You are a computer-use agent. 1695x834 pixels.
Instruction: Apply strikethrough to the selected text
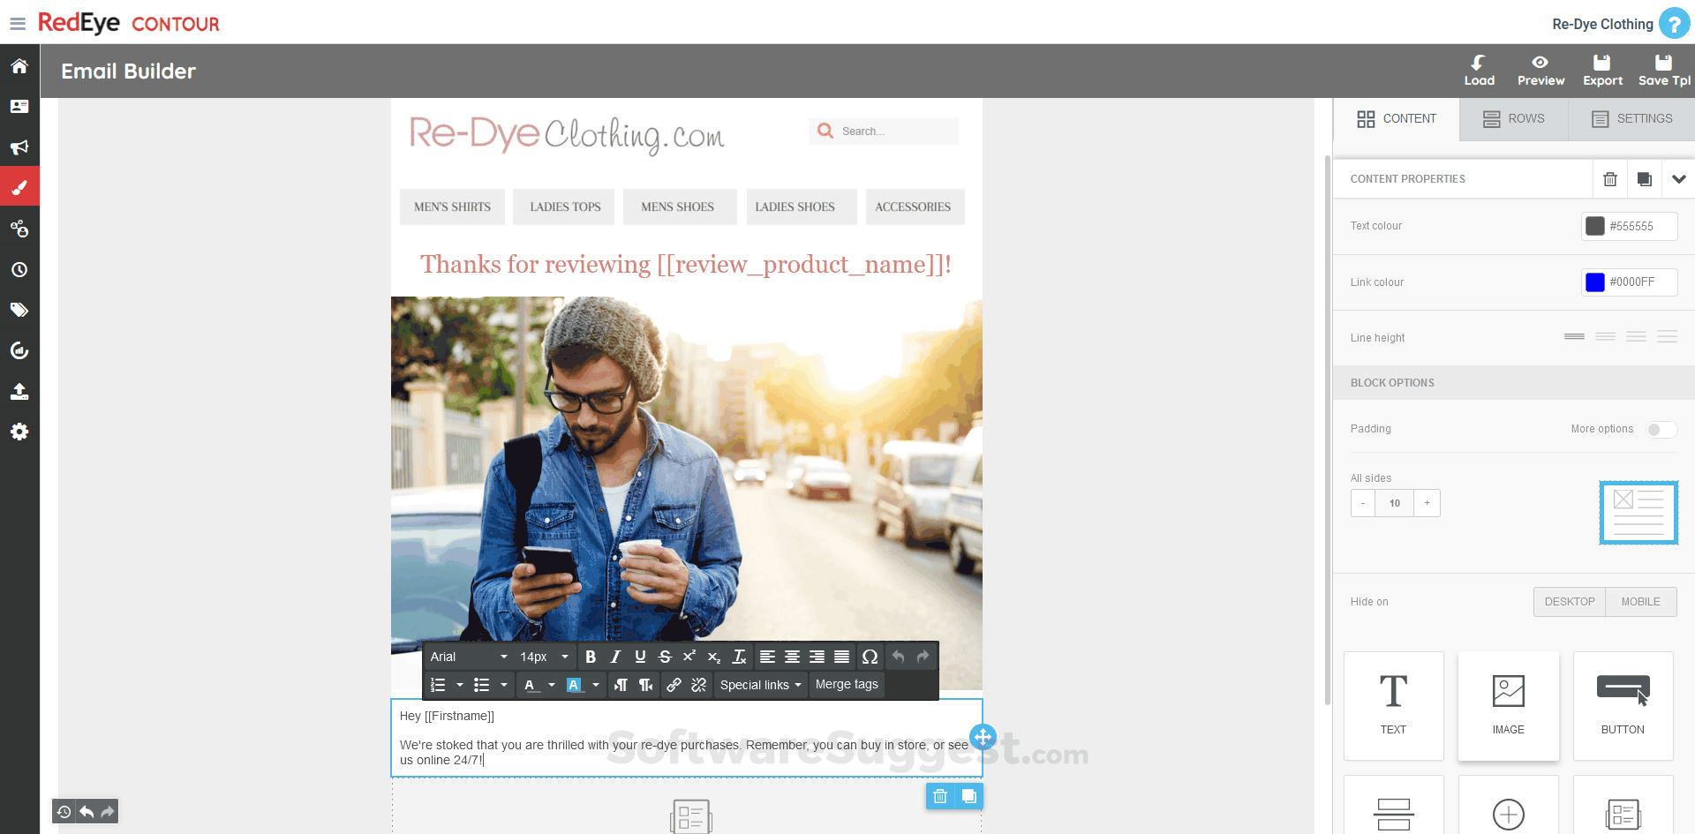(x=665, y=657)
